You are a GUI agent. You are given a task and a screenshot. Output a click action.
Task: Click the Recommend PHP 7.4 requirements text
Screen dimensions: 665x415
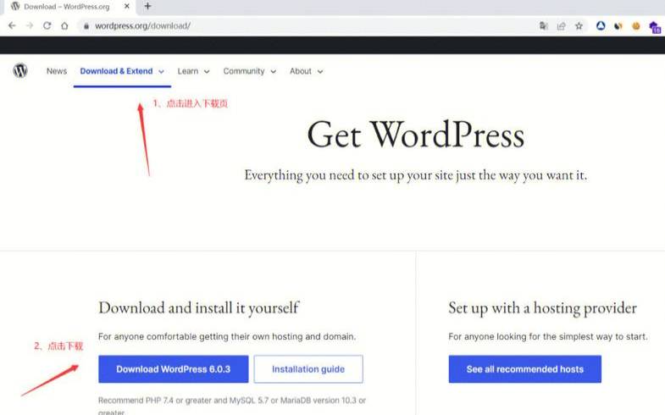[x=232, y=405]
